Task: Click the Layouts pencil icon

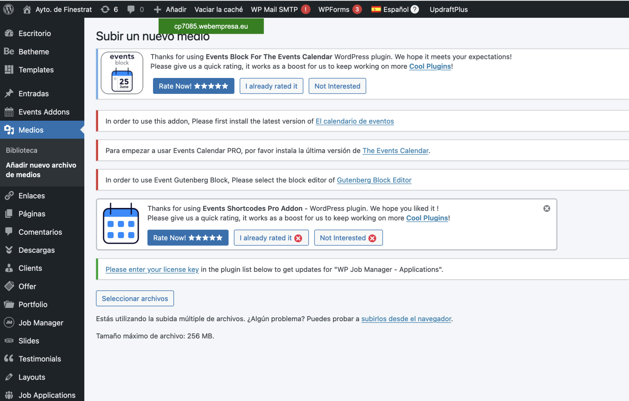Action: [9, 377]
